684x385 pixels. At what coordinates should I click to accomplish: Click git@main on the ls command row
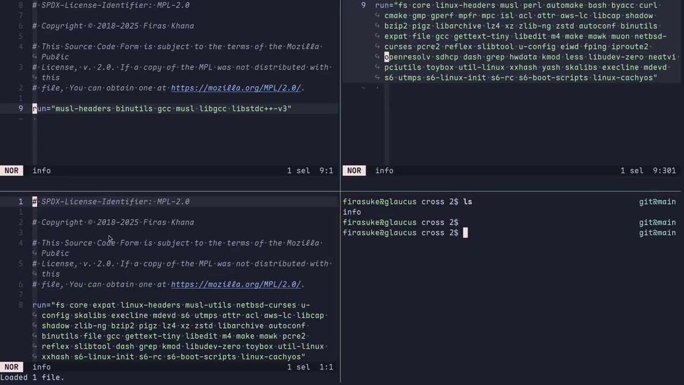coord(657,202)
